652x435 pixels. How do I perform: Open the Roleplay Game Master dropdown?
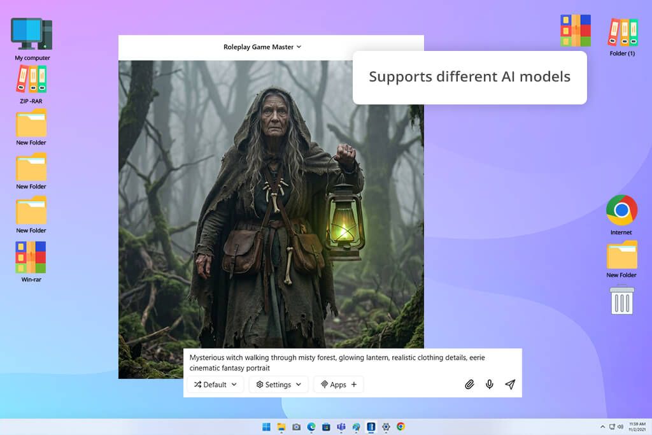point(262,47)
